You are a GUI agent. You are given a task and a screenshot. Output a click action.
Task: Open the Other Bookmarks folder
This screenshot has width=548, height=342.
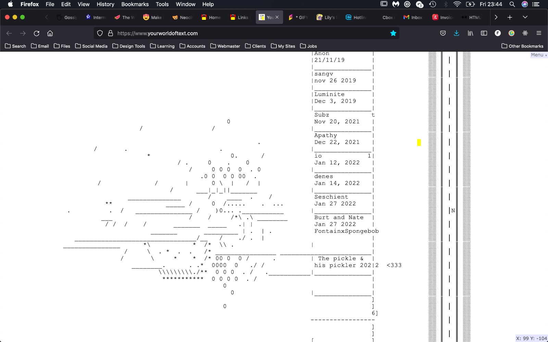click(x=522, y=46)
